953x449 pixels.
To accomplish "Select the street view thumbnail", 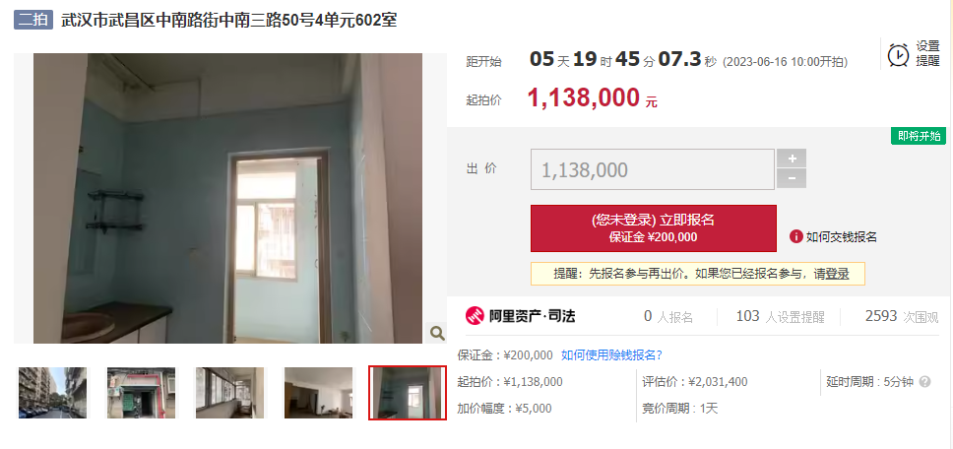I will click(x=52, y=393).
